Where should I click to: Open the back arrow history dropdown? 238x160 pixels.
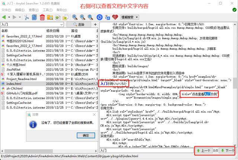(x=9, y=17)
